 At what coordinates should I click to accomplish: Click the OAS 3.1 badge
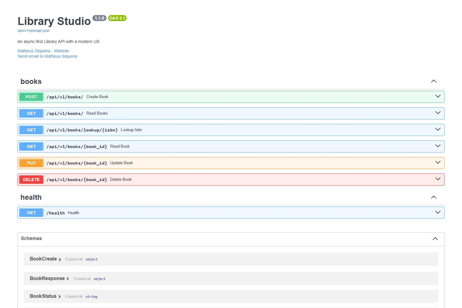pyautogui.click(x=117, y=18)
